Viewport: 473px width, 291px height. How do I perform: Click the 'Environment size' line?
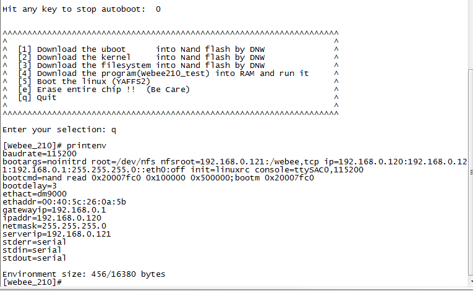(x=84, y=274)
